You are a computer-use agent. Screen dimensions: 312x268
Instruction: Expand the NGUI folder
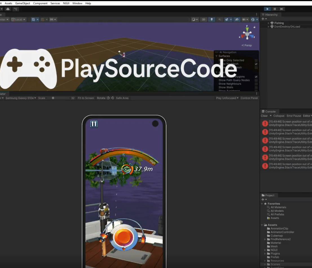pos(265,250)
